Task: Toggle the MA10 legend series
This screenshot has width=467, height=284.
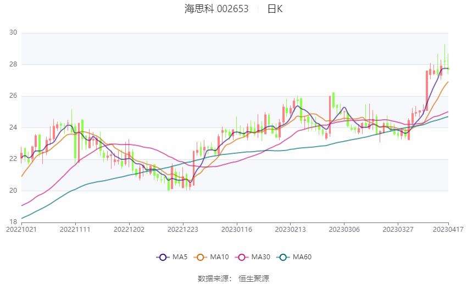Action: coord(211,257)
